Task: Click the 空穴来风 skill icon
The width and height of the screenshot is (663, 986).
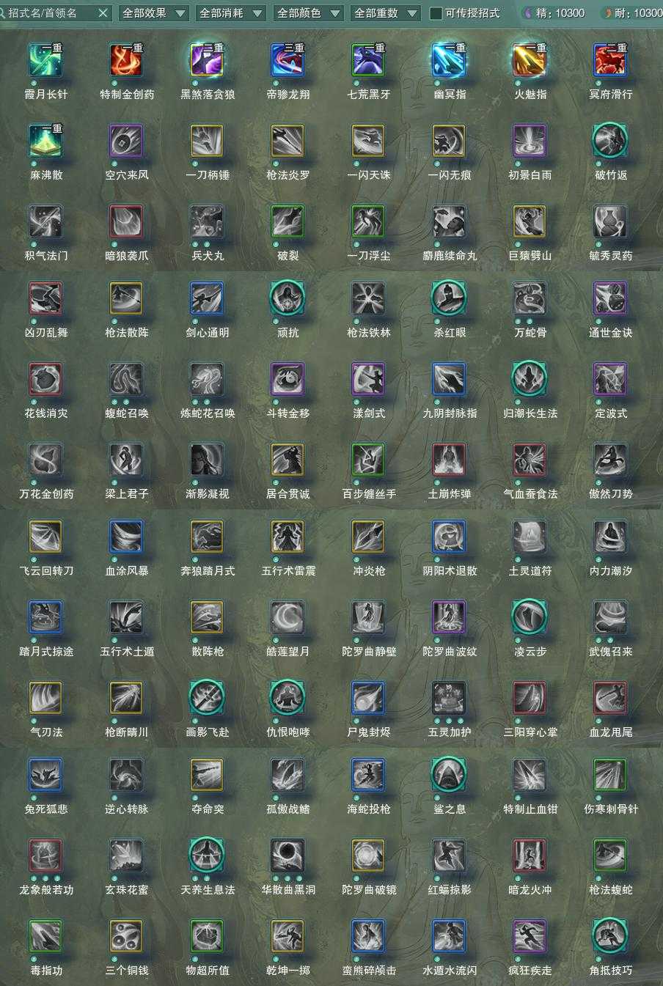Action: [126, 141]
